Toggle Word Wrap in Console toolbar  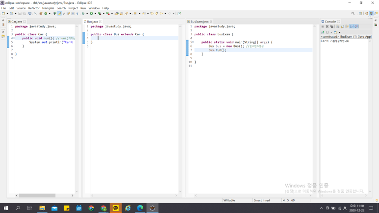[347, 26]
